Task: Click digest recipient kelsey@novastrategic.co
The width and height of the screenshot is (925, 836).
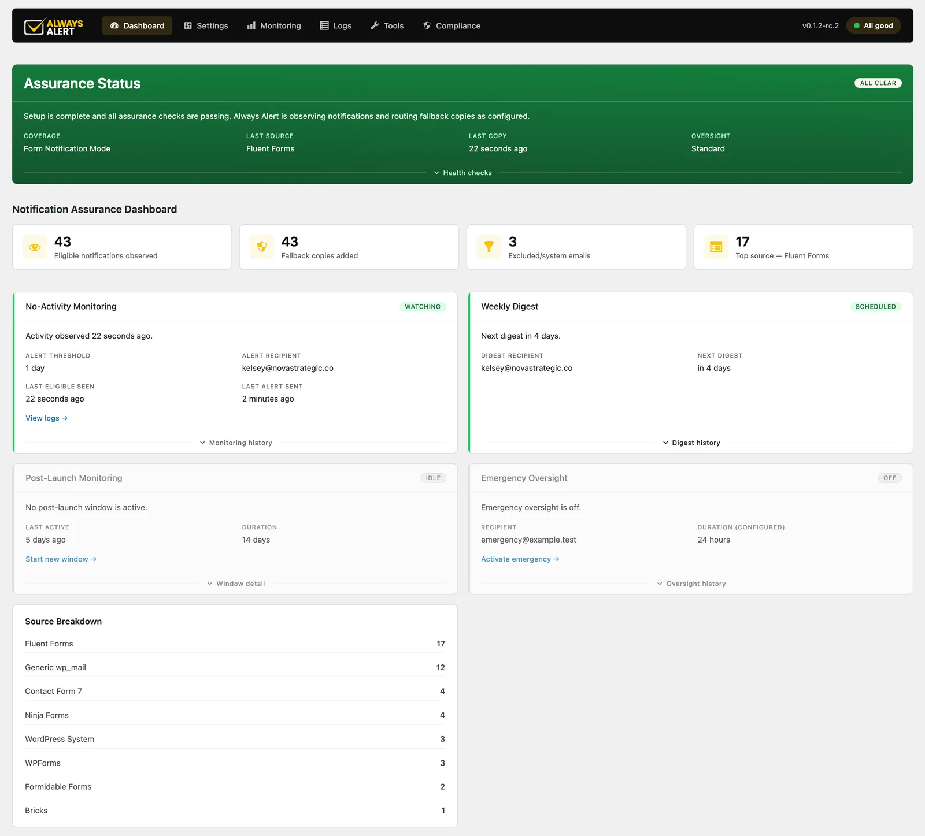Action: (527, 368)
